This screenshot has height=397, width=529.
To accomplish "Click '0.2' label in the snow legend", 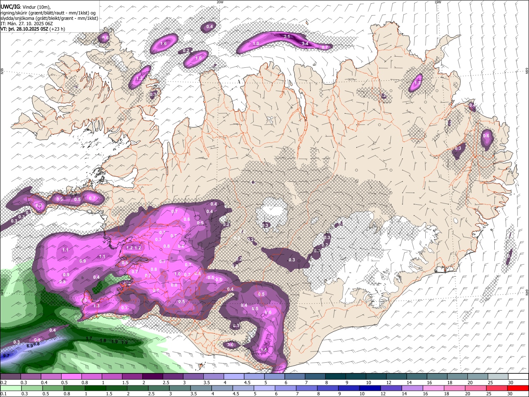I will coord(3,383).
